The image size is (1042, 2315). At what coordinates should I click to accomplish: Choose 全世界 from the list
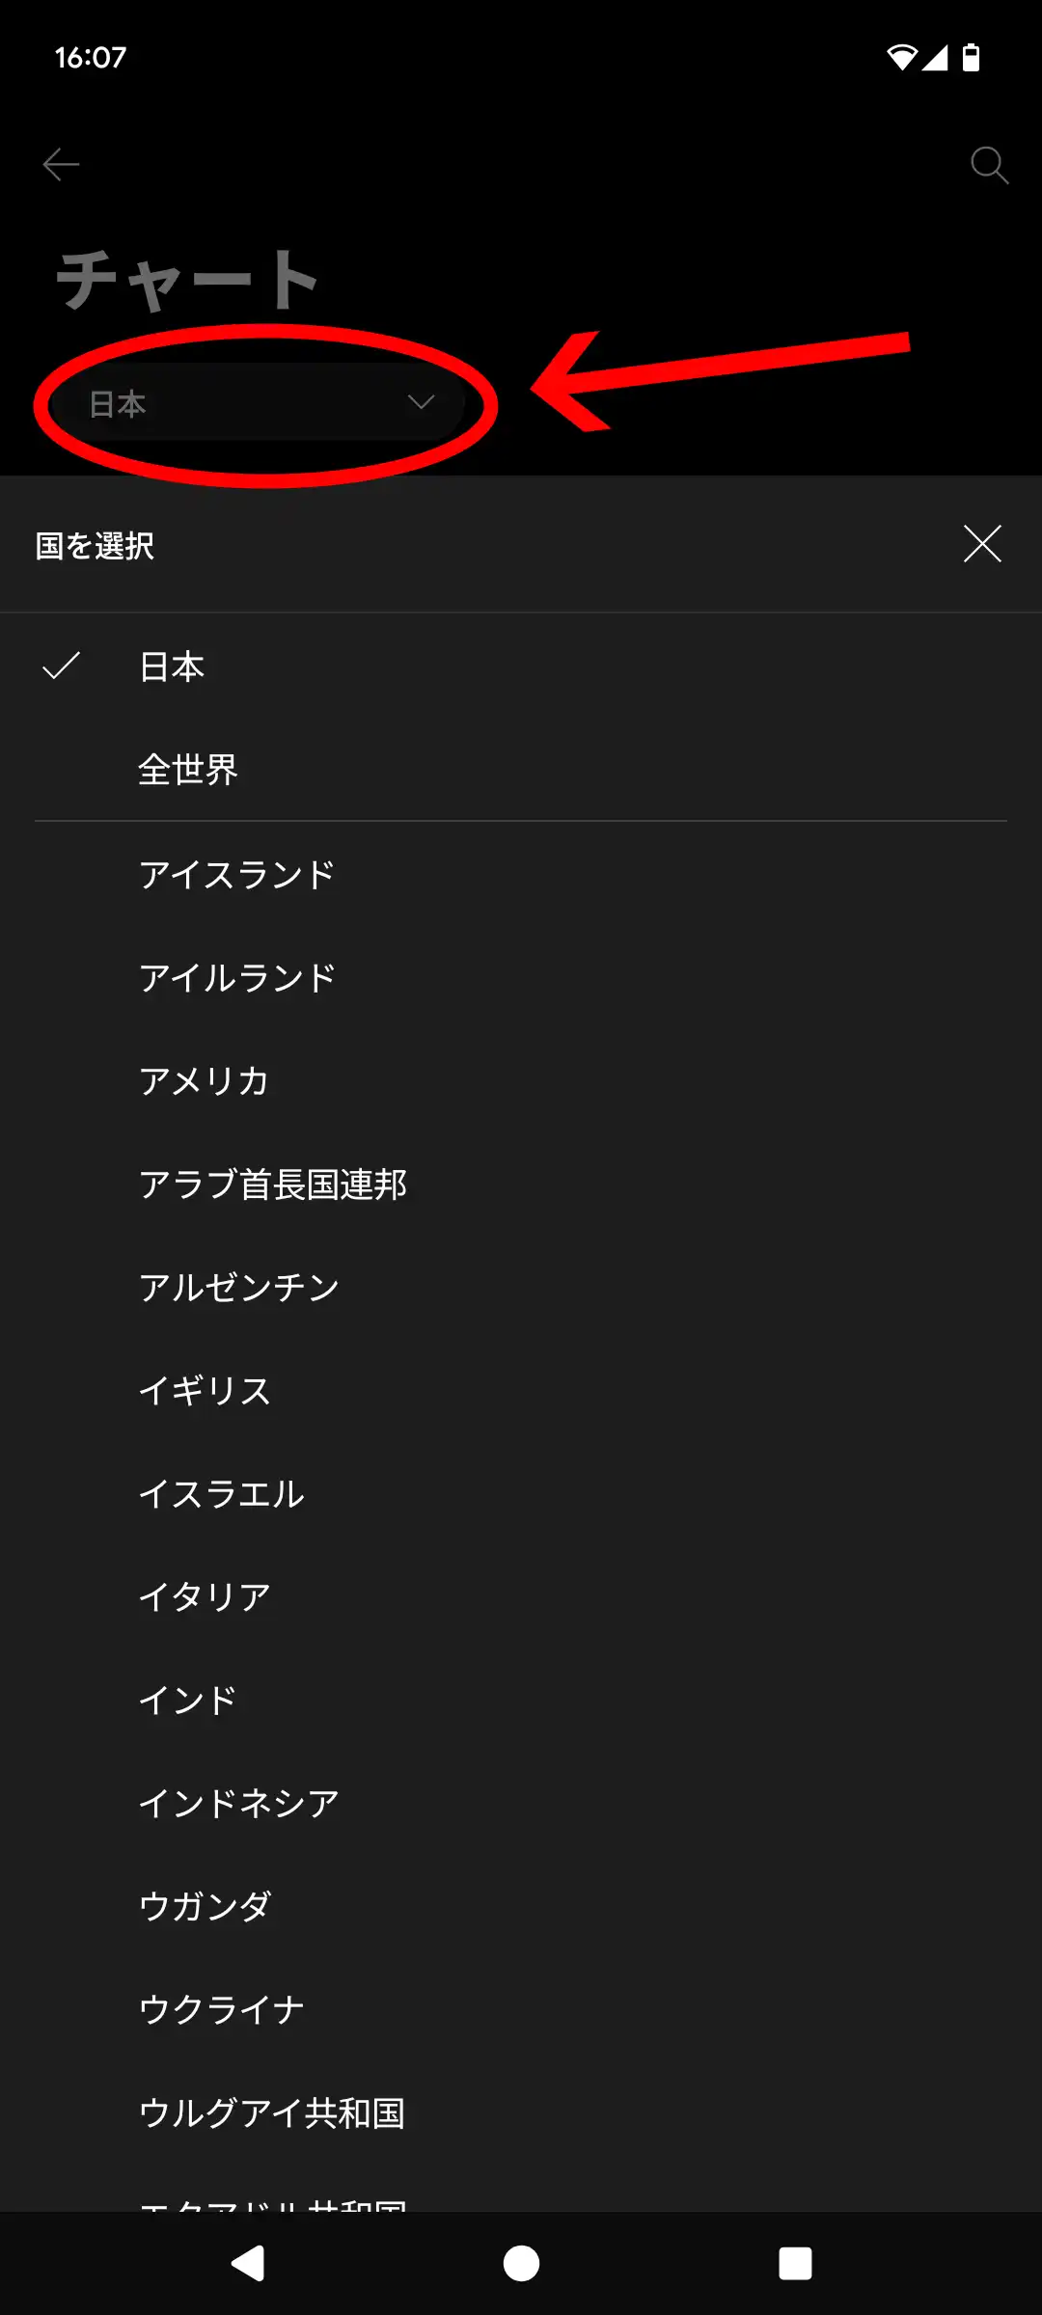pos(188,770)
